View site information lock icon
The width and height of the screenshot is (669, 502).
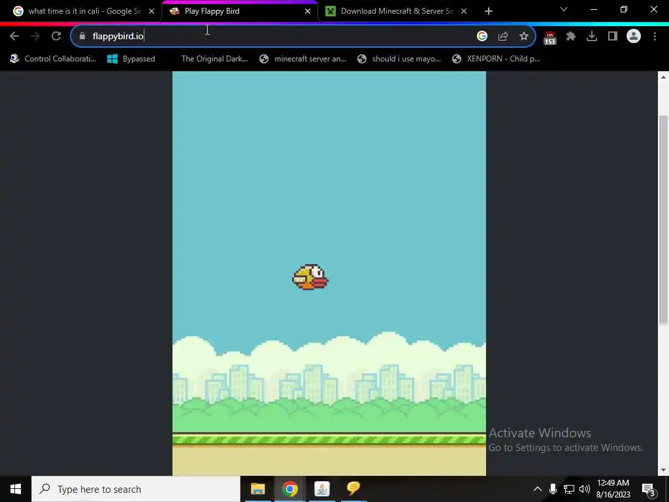(82, 37)
